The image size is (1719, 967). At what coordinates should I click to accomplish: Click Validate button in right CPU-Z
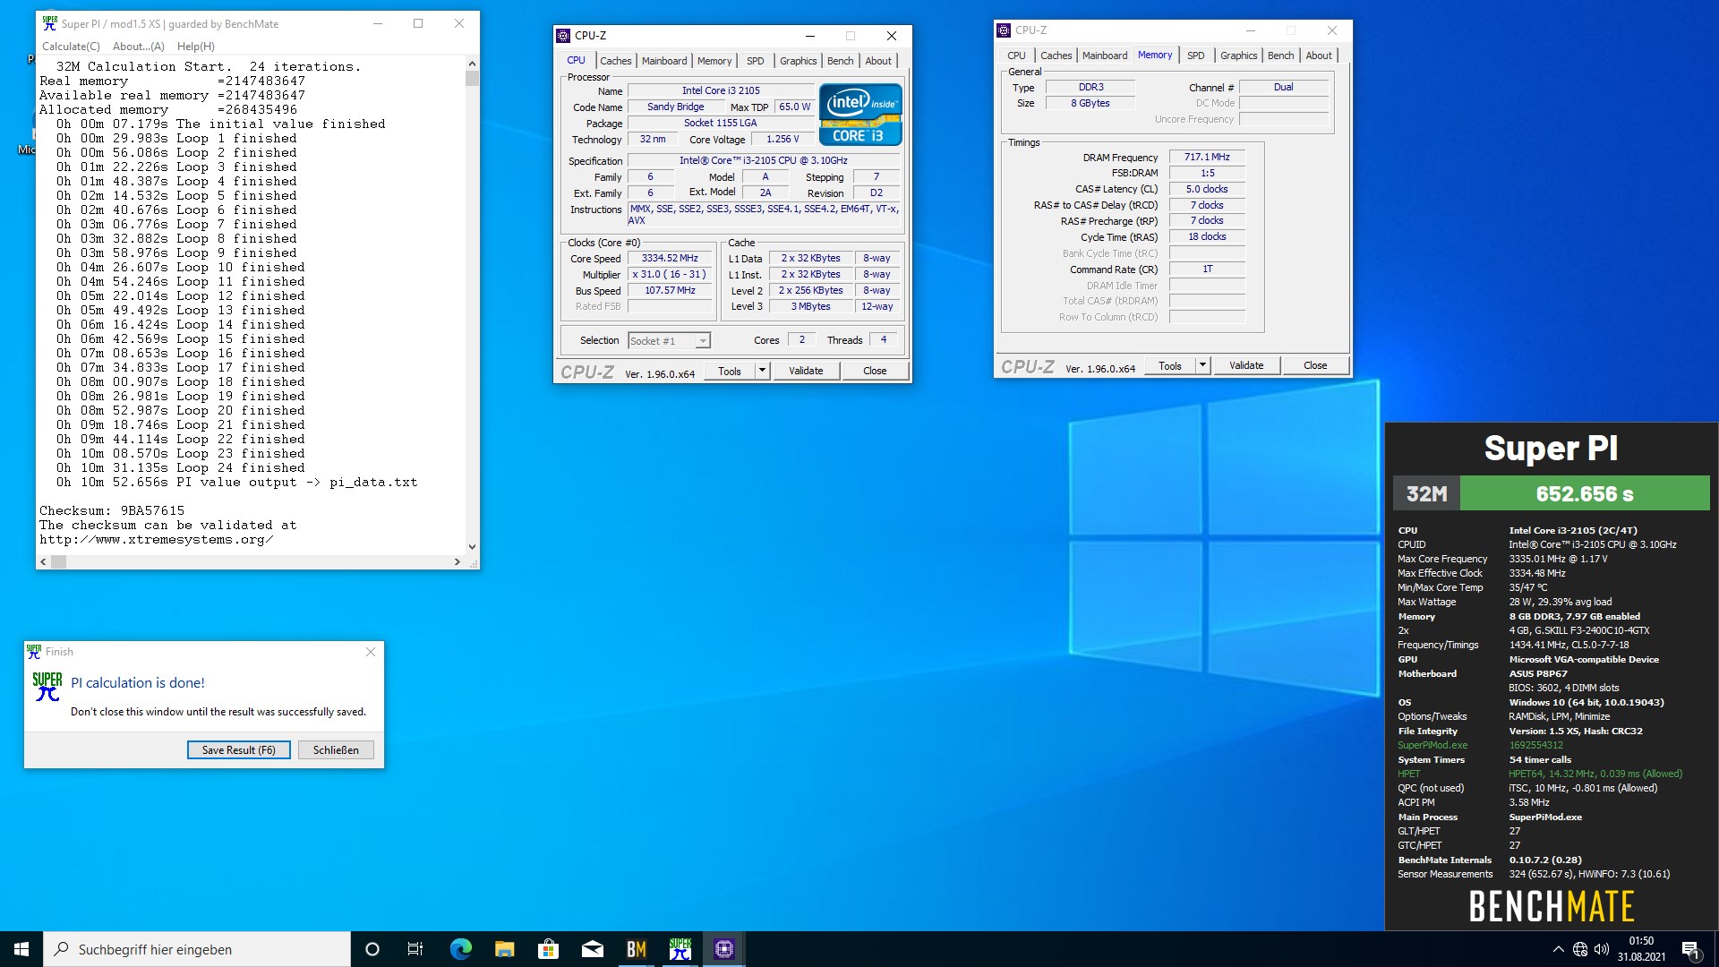(1246, 365)
